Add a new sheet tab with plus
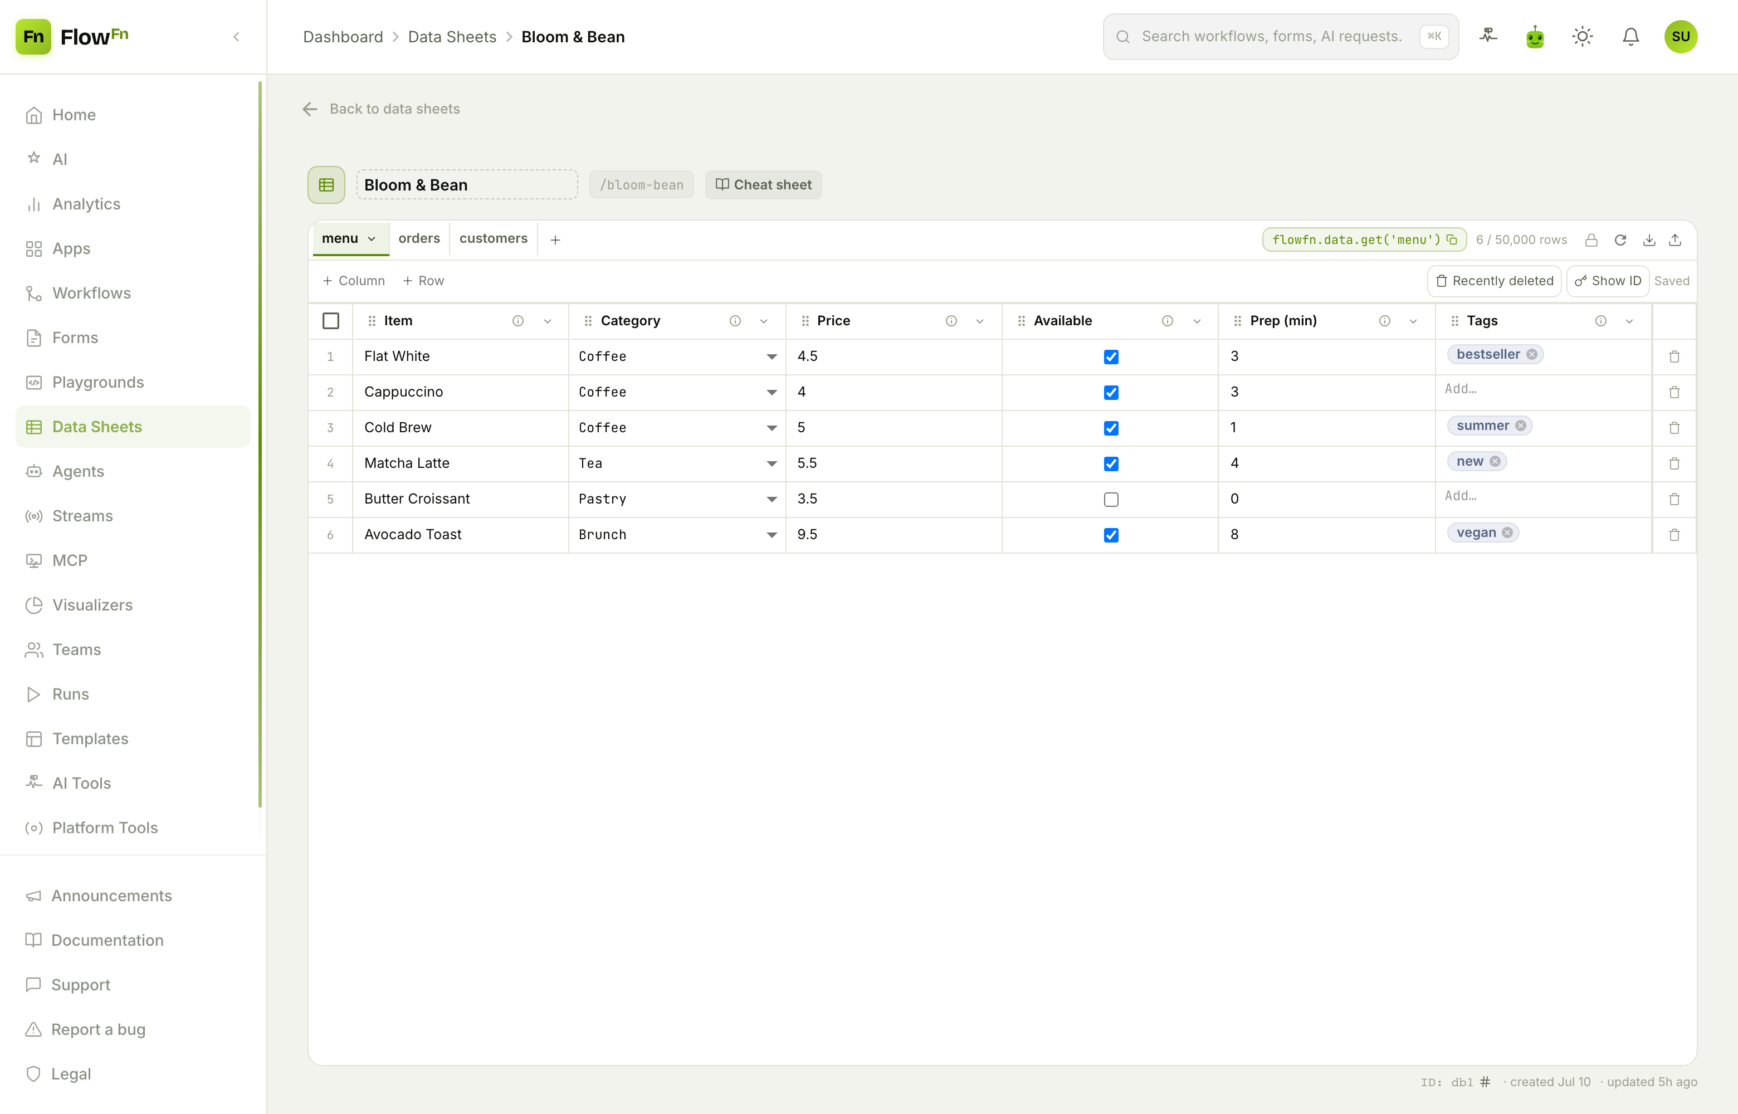Image resolution: width=1738 pixels, height=1114 pixels. [555, 240]
